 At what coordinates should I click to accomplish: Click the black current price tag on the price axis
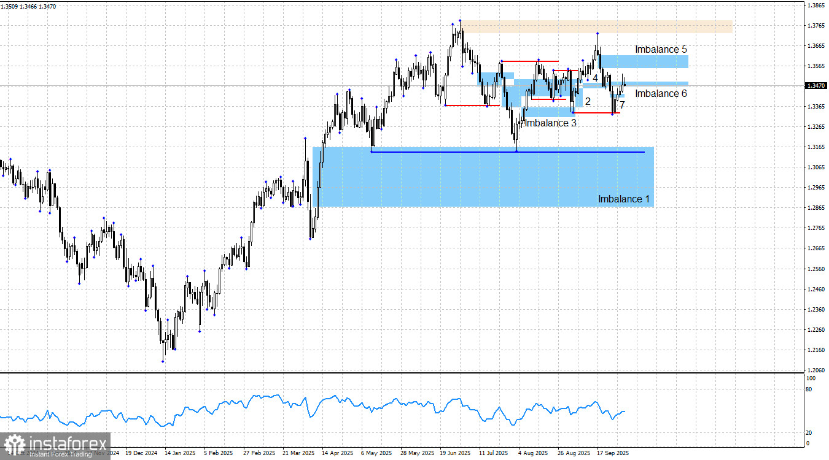click(815, 86)
